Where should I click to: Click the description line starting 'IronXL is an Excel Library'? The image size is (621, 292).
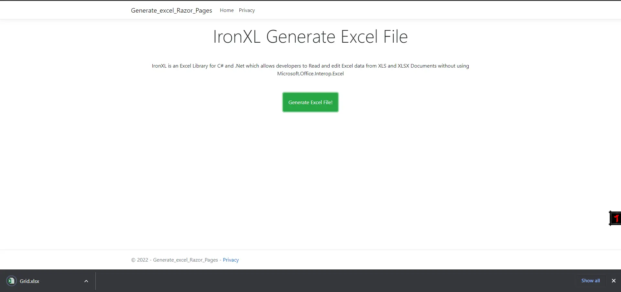point(310,66)
